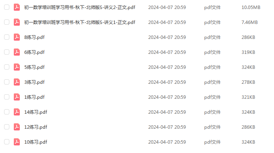Click the PDF icon for 6练习.pdf
274x153 pixels.
click(x=17, y=52)
